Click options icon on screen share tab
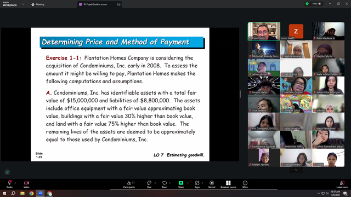The image size is (351, 197). (x=118, y=4)
